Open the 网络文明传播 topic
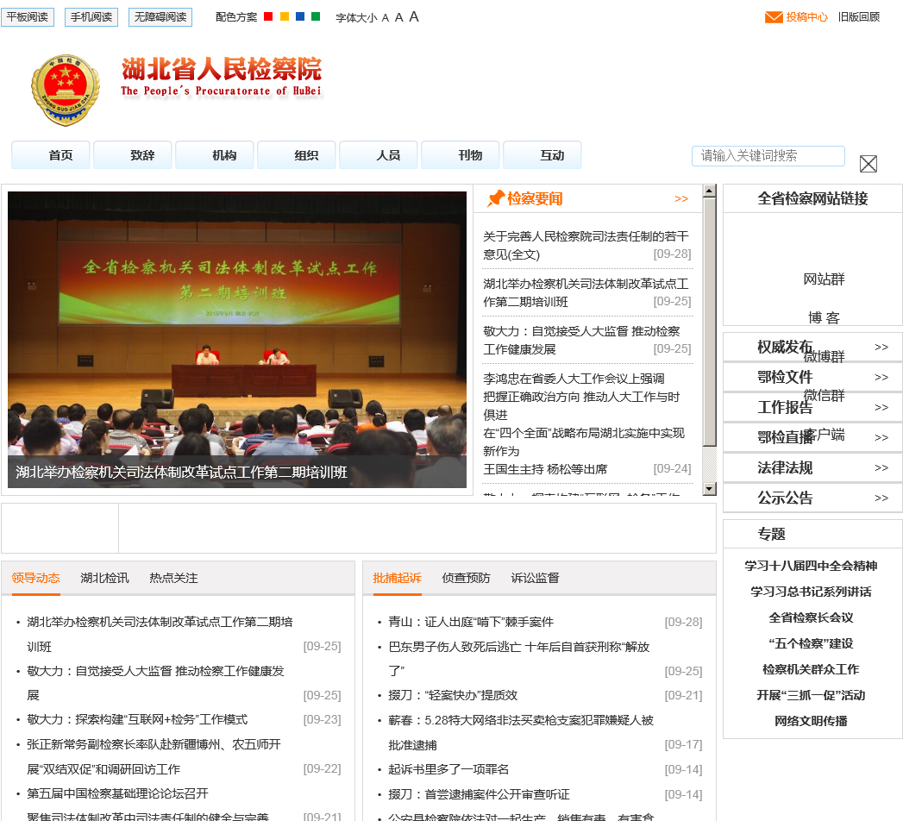The height and width of the screenshot is (821, 903). pyautogui.click(x=811, y=722)
